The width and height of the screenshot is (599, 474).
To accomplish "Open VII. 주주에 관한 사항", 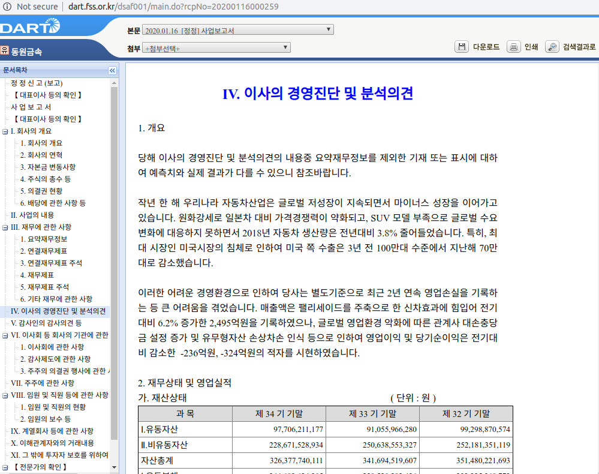I will pyautogui.click(x=43, y=383).
